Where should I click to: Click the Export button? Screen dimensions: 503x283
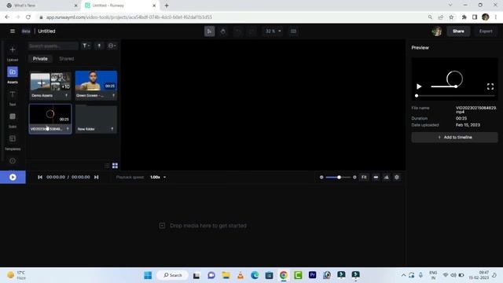click(486, 31)
